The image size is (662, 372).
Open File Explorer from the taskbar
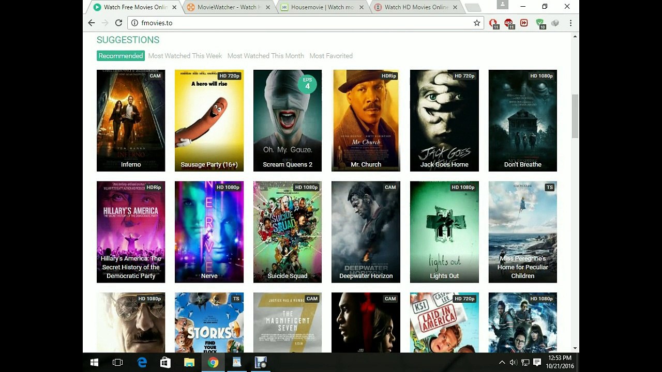189,363
